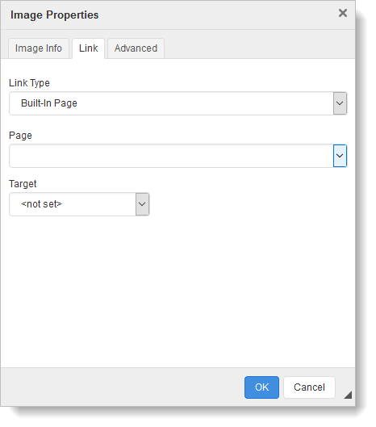376x427 pixels.
Task: Switch to the Image Info tab
Action: click(39, 48)
